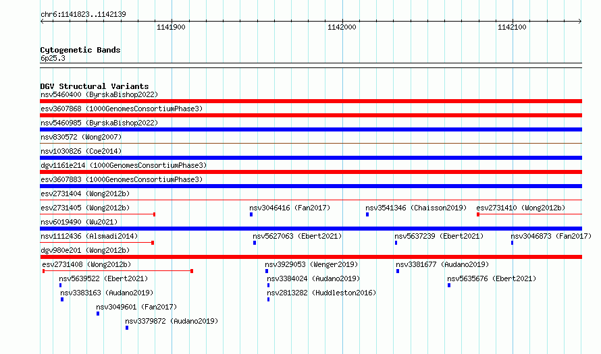The width and height of the screenshot is (601, 354).
Task: Select the nsv5627063 (Ebert2021) label
Action: [297, 236]
